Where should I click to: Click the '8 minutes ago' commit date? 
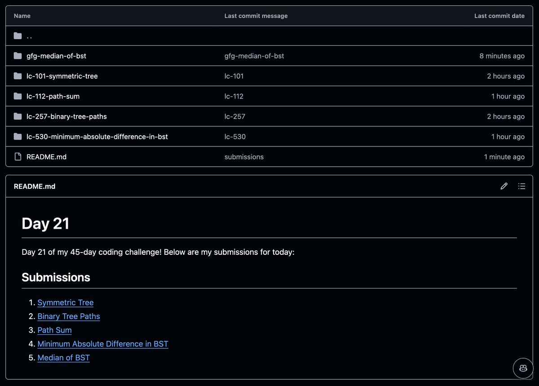click(502, 56)
